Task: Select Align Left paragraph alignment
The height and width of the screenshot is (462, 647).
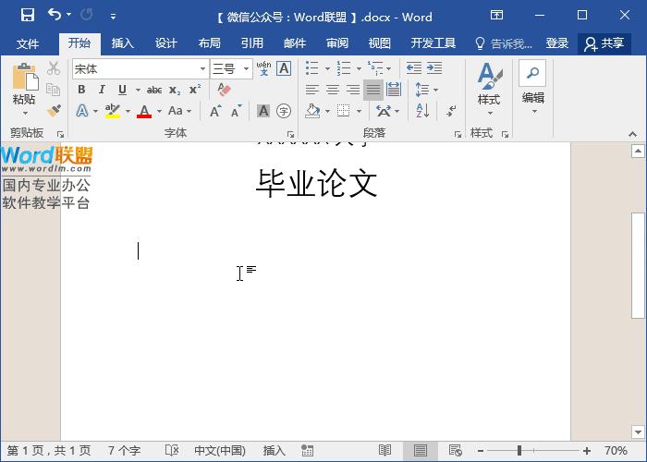Action: click(x=312, y=90)
